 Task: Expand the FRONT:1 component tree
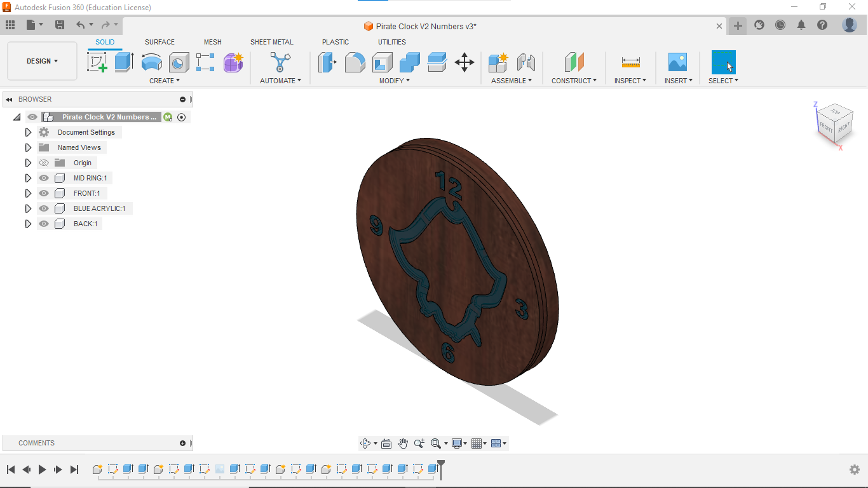tap(28, 193)
